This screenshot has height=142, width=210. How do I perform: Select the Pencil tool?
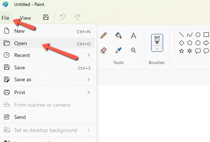pyautogui.click(x=103, y=35)
